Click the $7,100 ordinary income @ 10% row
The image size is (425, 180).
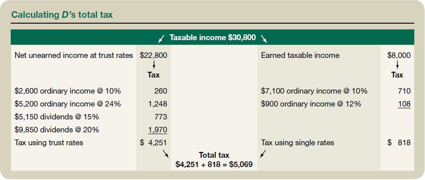pyautogui.click(x=314, y=91)
